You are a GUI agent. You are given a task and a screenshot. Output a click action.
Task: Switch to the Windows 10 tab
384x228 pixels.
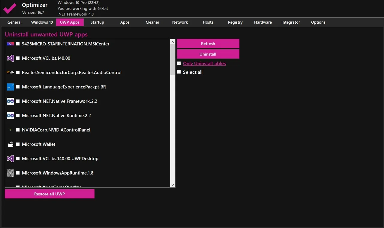pyautogui.click(x=42, y=22)
